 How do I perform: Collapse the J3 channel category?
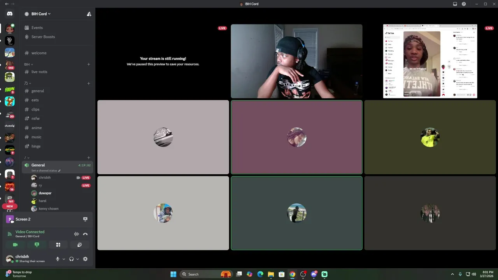27,83
